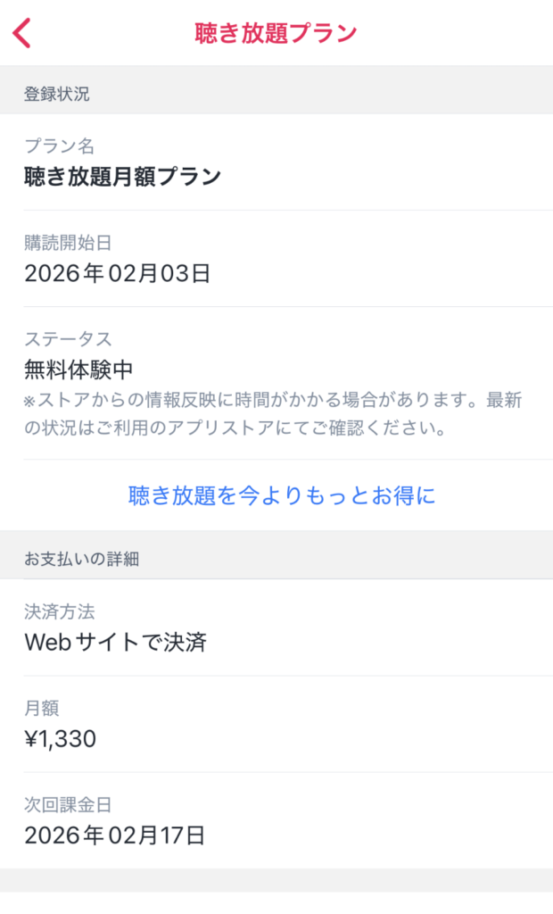
Task: Click the 登録状況 section header
Action: point(57,94)
